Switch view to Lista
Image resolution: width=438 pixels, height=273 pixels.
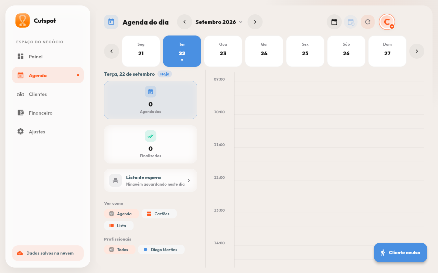tap(119, 226)
